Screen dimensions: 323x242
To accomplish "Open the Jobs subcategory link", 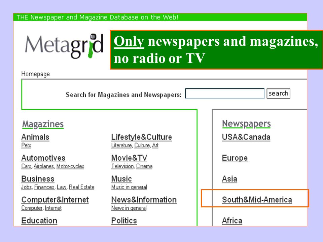I will coord(27,187).
